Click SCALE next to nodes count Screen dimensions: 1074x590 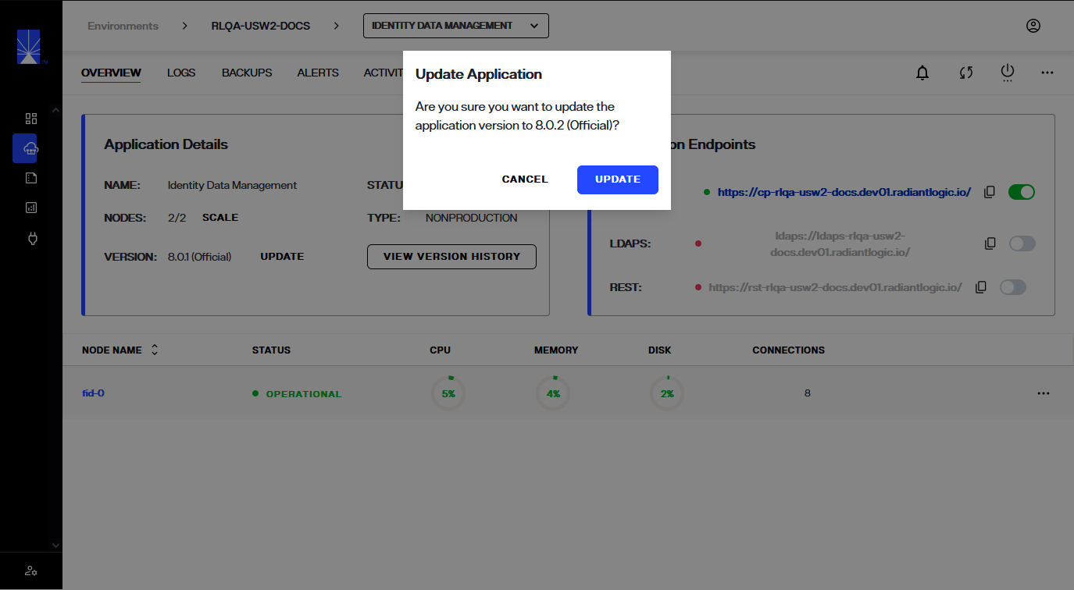pos(220,218)
